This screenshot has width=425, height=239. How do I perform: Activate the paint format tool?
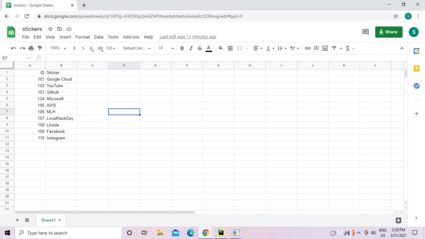click(40, 49)
